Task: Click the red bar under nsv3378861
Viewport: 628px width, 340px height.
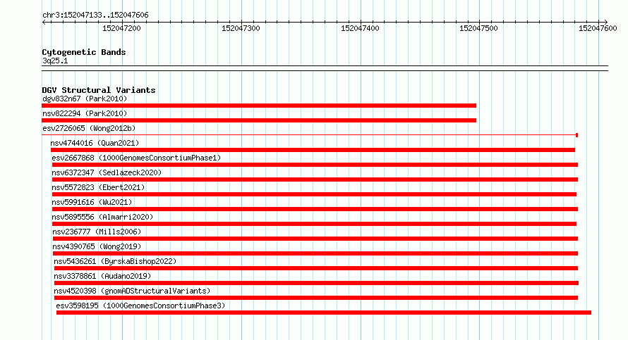Action: click(316, 283)
